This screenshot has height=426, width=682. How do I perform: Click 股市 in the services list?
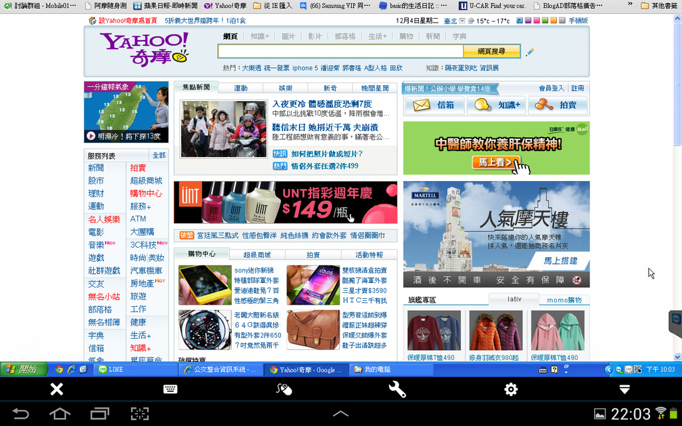(x=96, y=180)
